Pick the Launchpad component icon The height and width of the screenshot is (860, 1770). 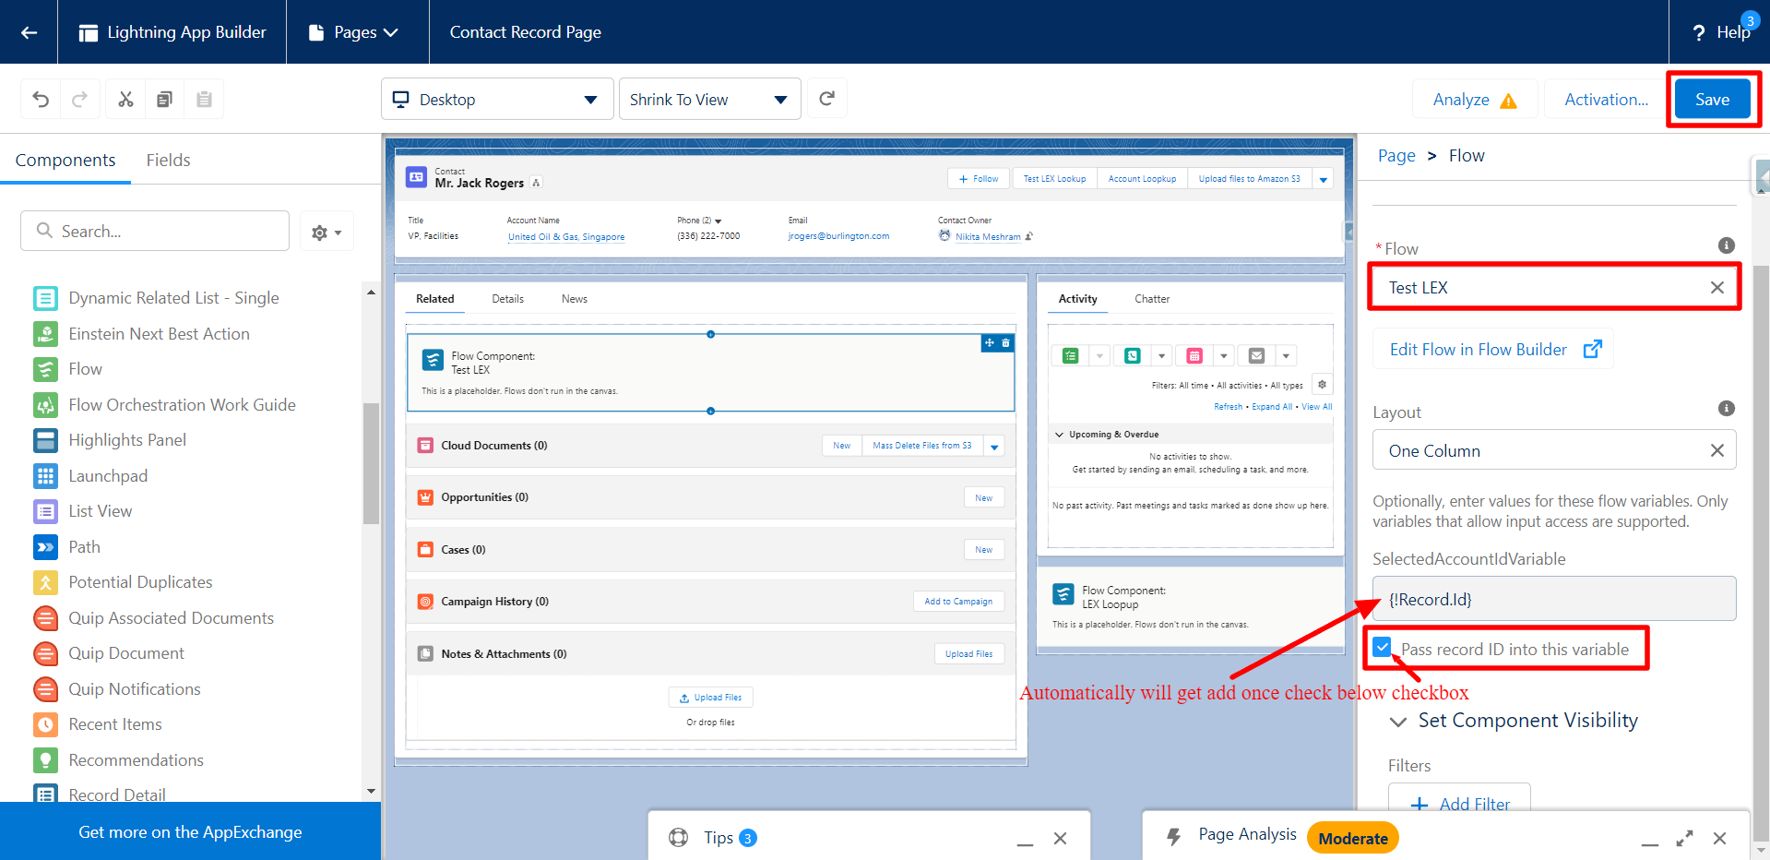45,476
